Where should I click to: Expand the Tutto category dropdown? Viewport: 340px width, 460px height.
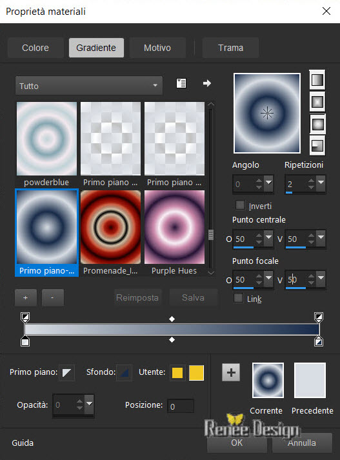(89, 86)
